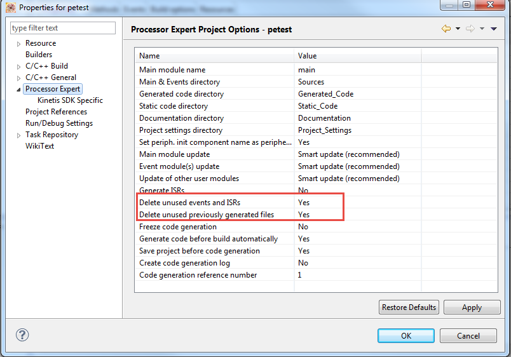Click the Cancel button
The height and width of the screenshot is (357, 511).
468,336
